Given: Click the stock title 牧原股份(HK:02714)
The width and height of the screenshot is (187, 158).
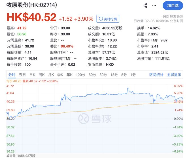Looking at the screenshot, I should coord(32,5).
